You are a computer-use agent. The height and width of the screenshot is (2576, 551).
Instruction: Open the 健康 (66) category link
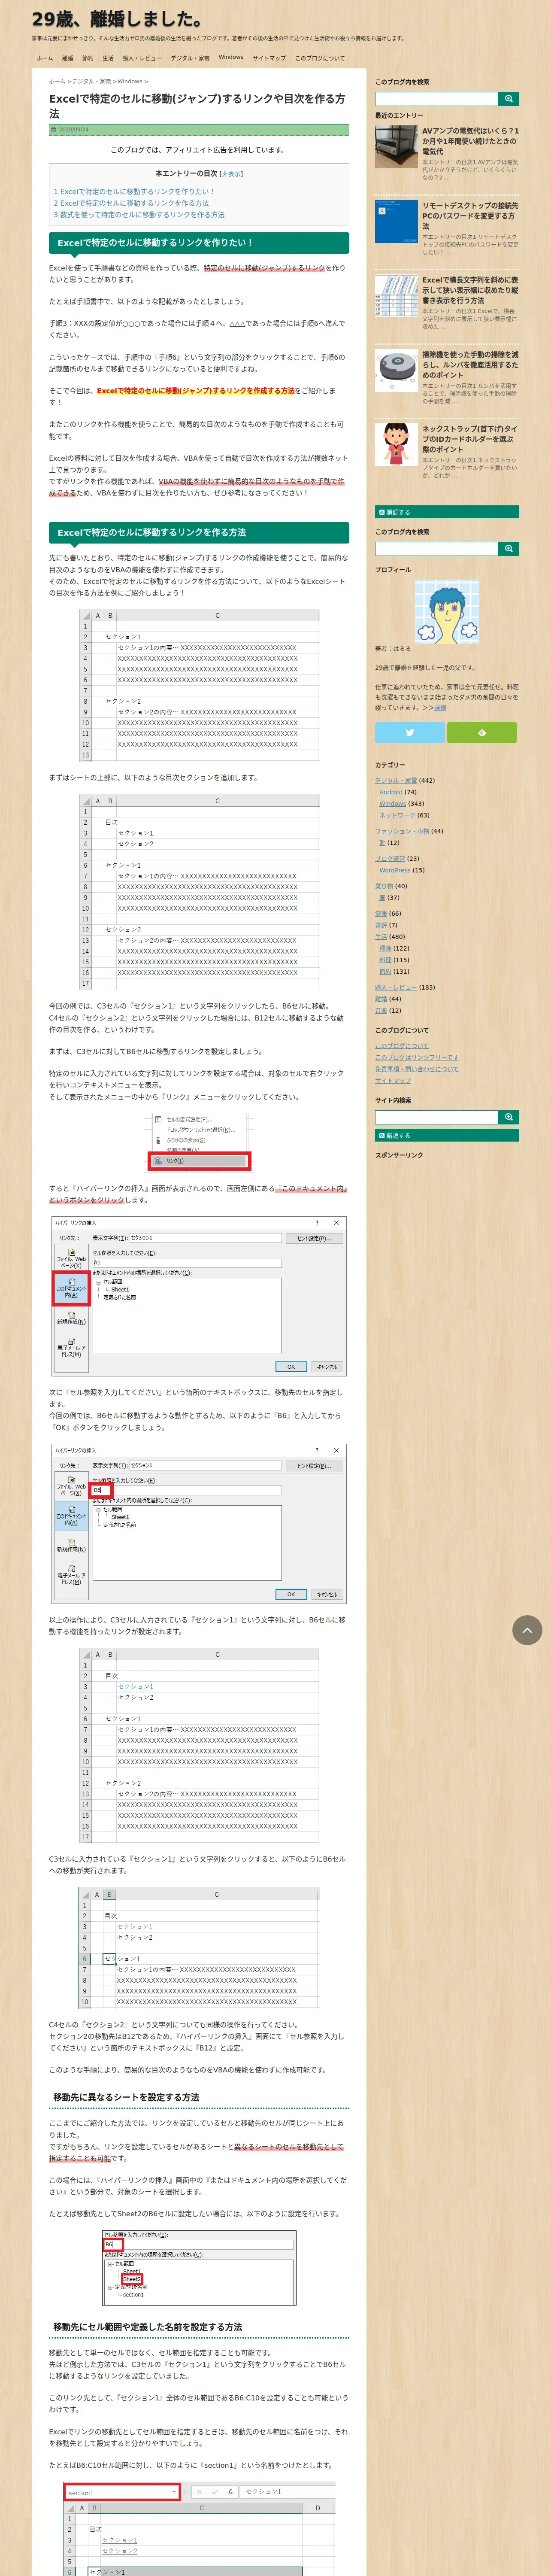click(x=381, y=914)
